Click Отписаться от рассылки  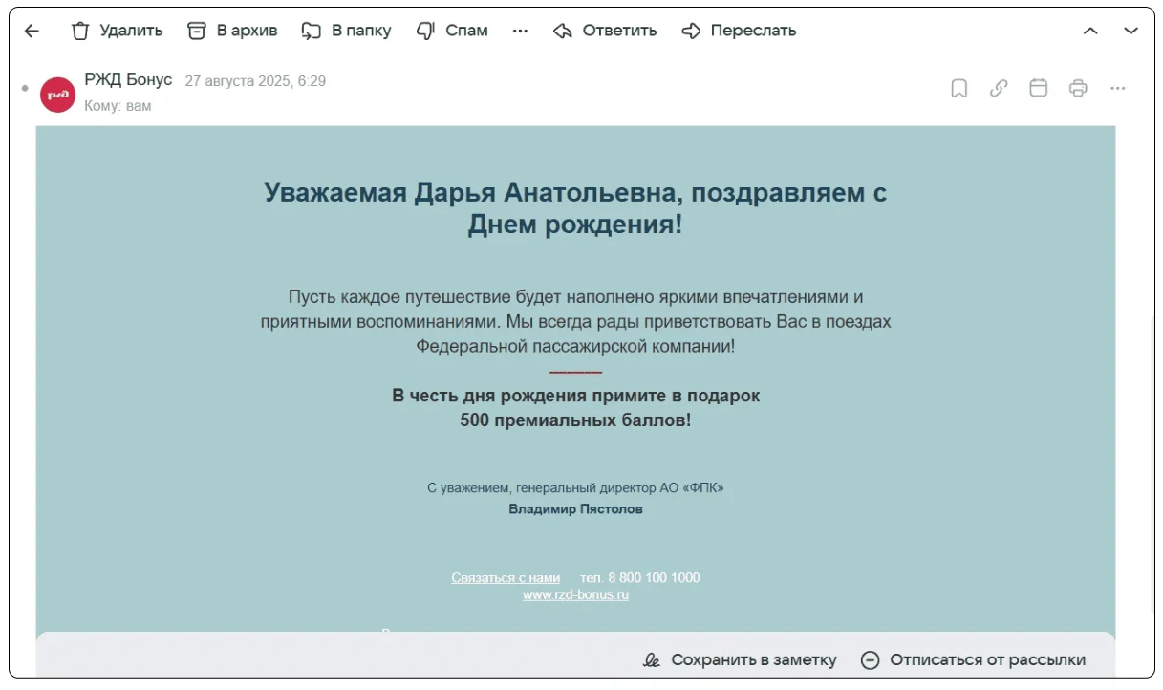[x=973, y=659]
